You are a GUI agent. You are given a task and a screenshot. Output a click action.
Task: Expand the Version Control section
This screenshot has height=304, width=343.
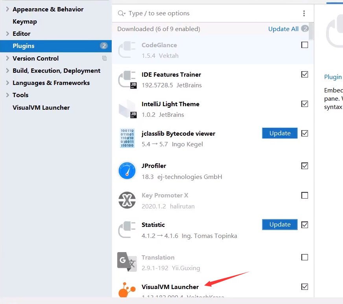pos(7,58)
